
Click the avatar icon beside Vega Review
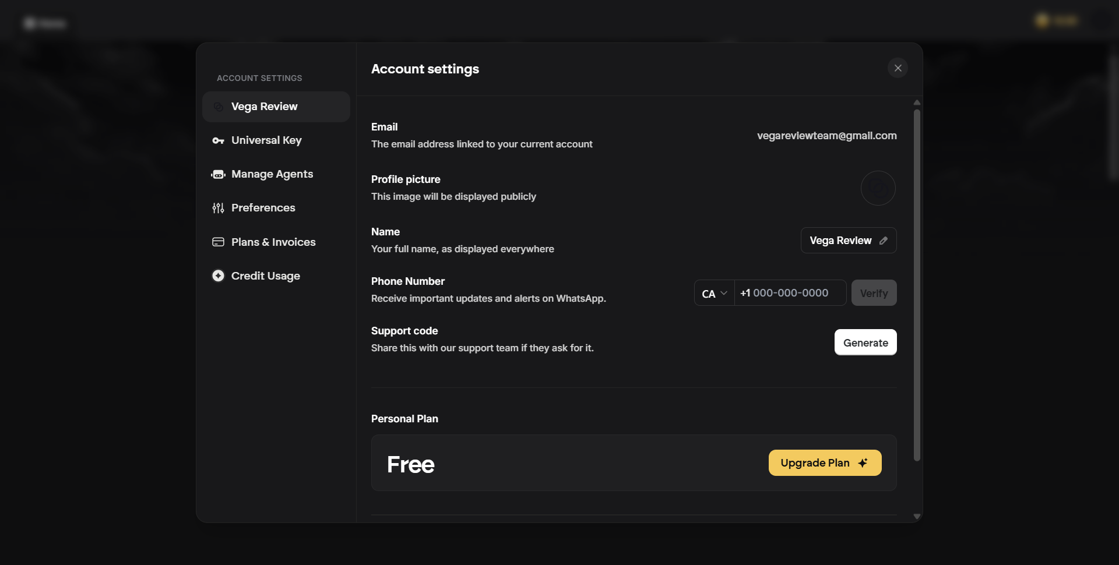[218, 107]
